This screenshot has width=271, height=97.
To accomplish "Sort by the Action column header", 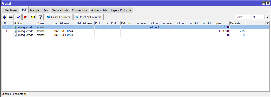I will point(25,23).
